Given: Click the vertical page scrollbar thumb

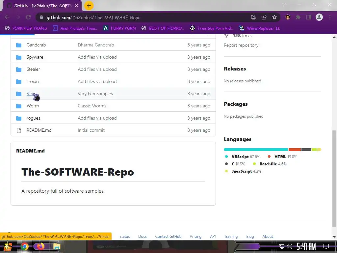Looking at the screenshot, I should [x=334, y=178].
